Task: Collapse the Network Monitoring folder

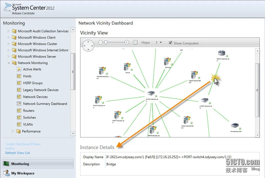Action: point(9,63)
